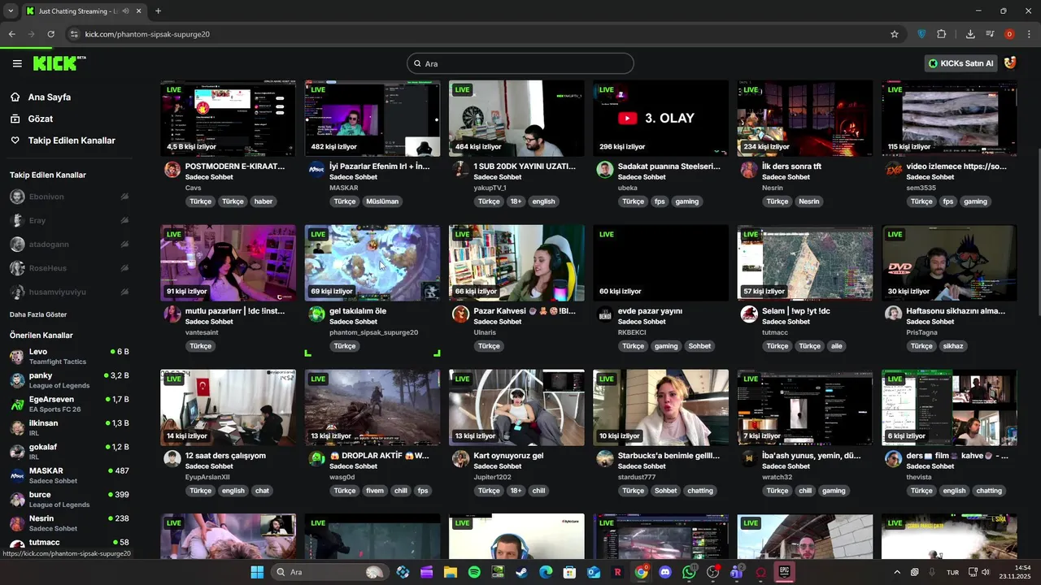1041x585 pixels.
Task: Open offline channel Eray
Action: (69, 220)
